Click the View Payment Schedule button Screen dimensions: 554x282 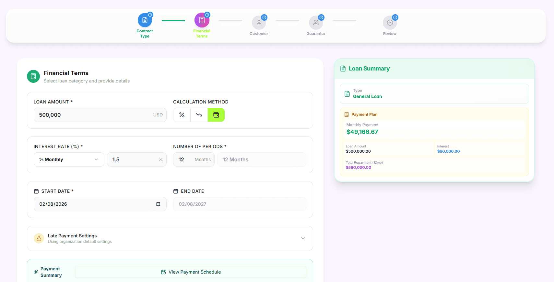[191, 272]
